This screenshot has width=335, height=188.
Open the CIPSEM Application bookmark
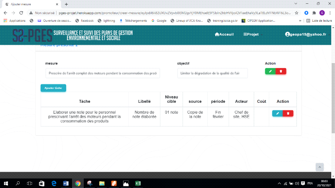(258, 20)
